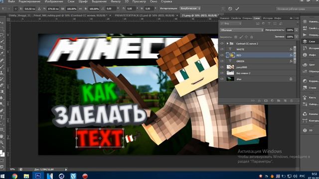The height and width of the screenshot is (179, 319).
Task: Click the foreground color swatch
Action: tap(1, 152)
